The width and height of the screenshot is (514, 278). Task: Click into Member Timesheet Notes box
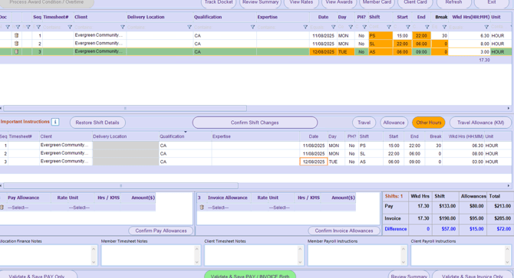point(148,255)
